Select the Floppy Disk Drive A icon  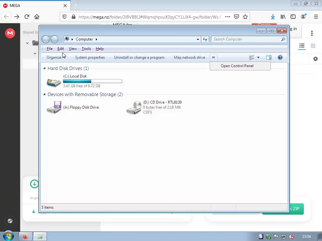[x=54, y=107]
